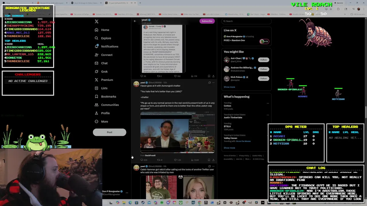Open File Explorer from the taskbar
The width and height of the screenshot is (367, 206).
coord(124,203)
